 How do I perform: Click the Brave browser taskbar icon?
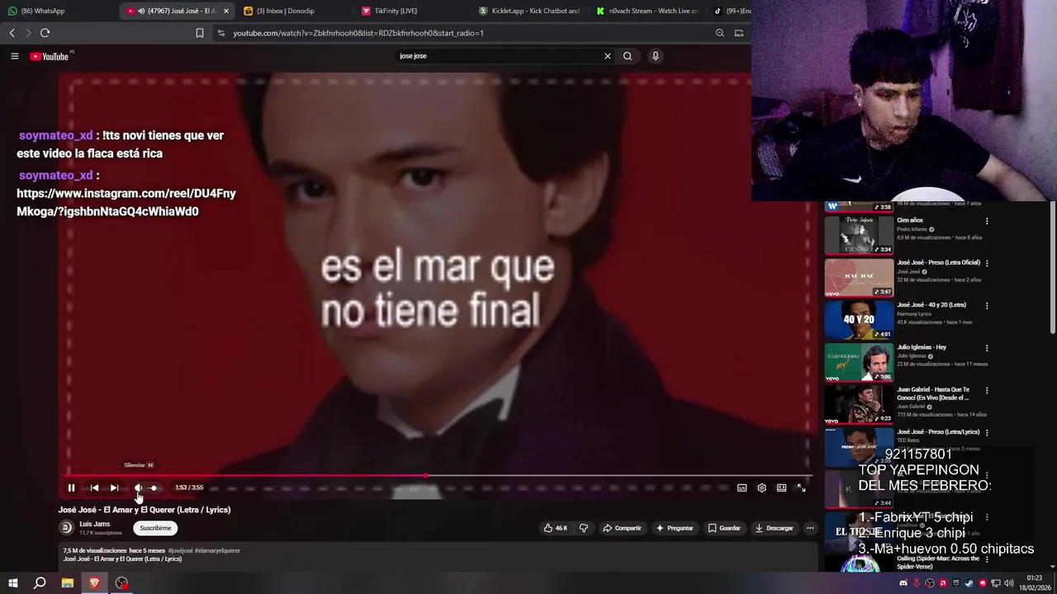tap(94, 583)
